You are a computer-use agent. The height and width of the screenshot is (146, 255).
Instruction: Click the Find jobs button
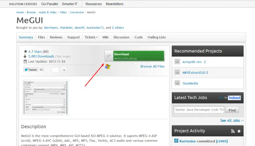pos(232,110)
